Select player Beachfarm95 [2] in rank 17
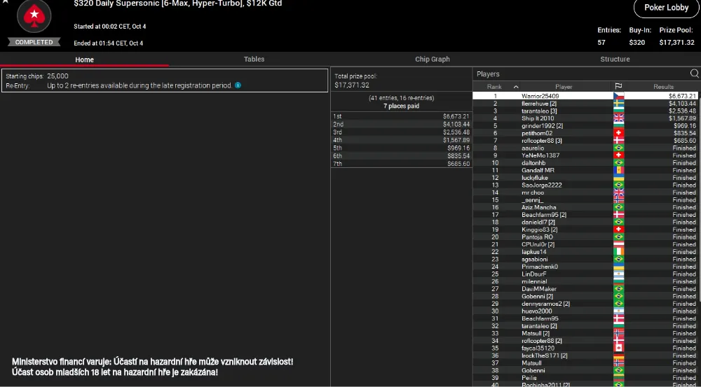The image size is (701, 387). 544,215
